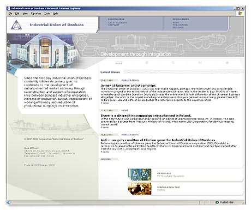Image resolution: width=251 pixels, height=210 pixels.
Task: Open the Archive link below the news
Action: tap(106, 159)
